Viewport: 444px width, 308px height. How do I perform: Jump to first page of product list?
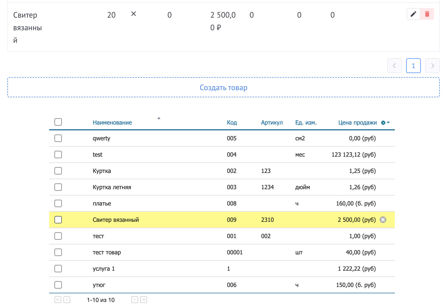coord(58,300)
